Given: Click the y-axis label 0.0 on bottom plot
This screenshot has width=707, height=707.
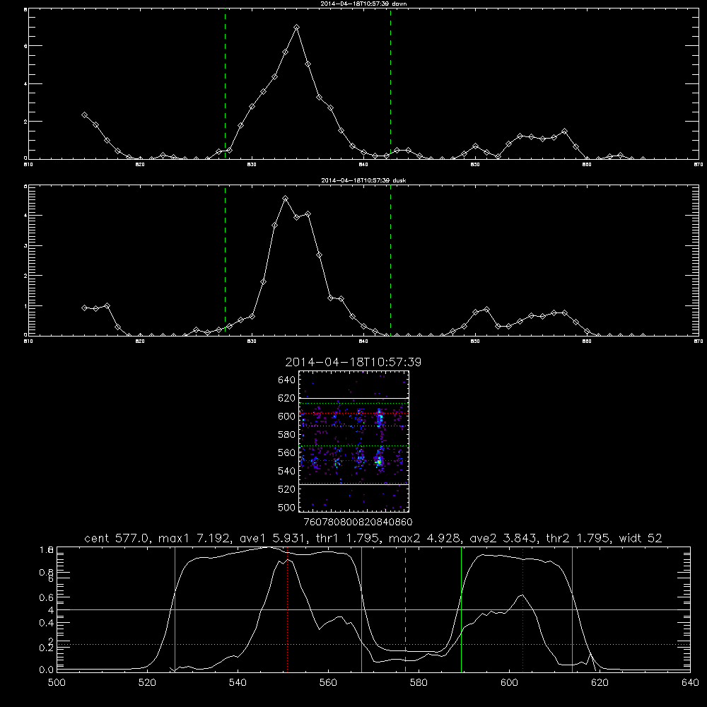Looking at the screenshot, I should click(x=47, y=670).
